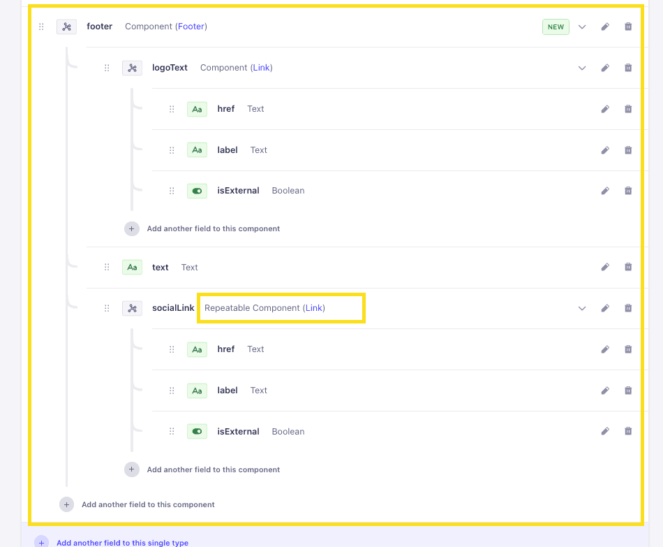Open the Footer component link

[191, 27]
